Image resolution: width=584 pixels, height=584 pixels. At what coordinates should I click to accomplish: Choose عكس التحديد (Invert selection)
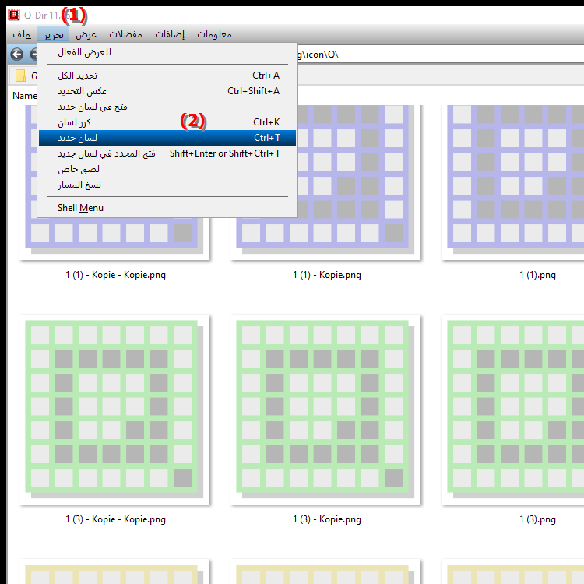click(x=167, y=91)
